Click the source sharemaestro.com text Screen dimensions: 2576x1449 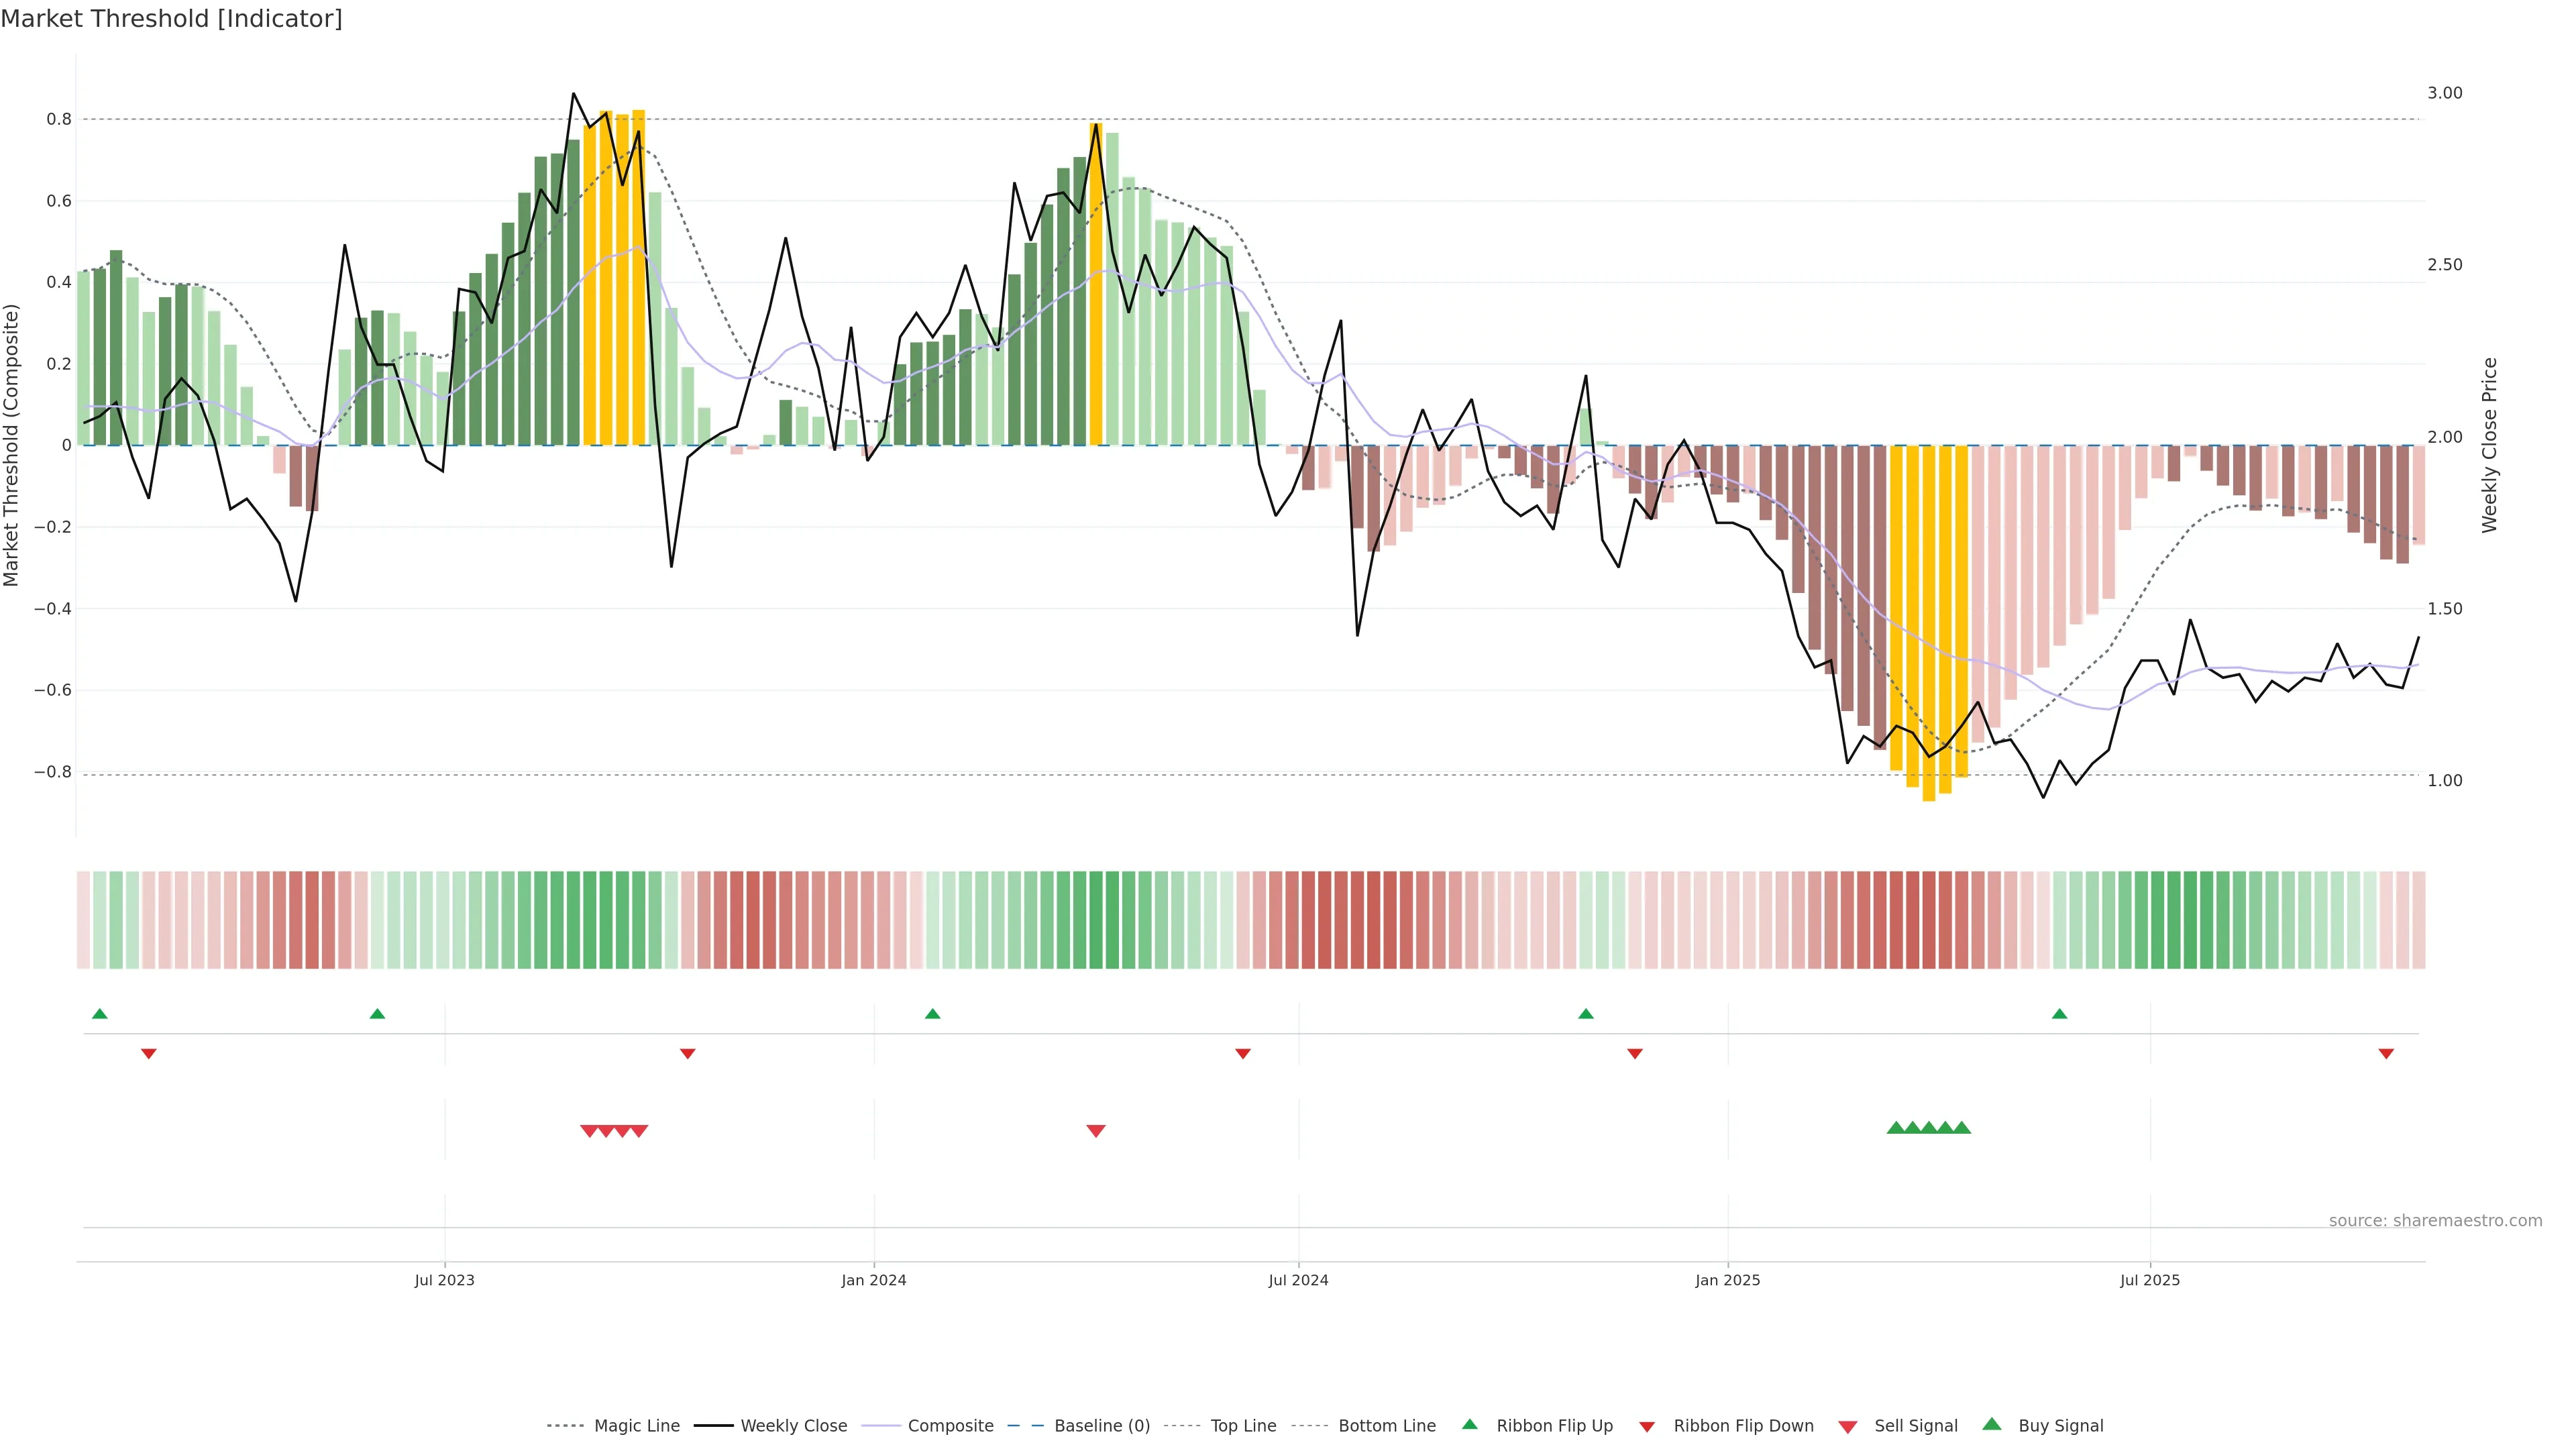coord(2435,1220)
